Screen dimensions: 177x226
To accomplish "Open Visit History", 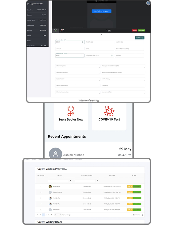I will [140, 38].
